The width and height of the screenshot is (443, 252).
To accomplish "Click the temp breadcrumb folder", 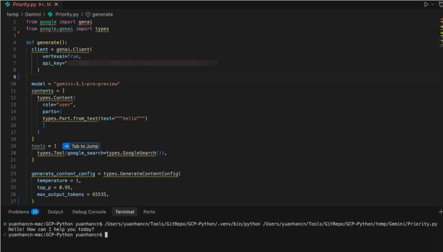I will (13, 15).
